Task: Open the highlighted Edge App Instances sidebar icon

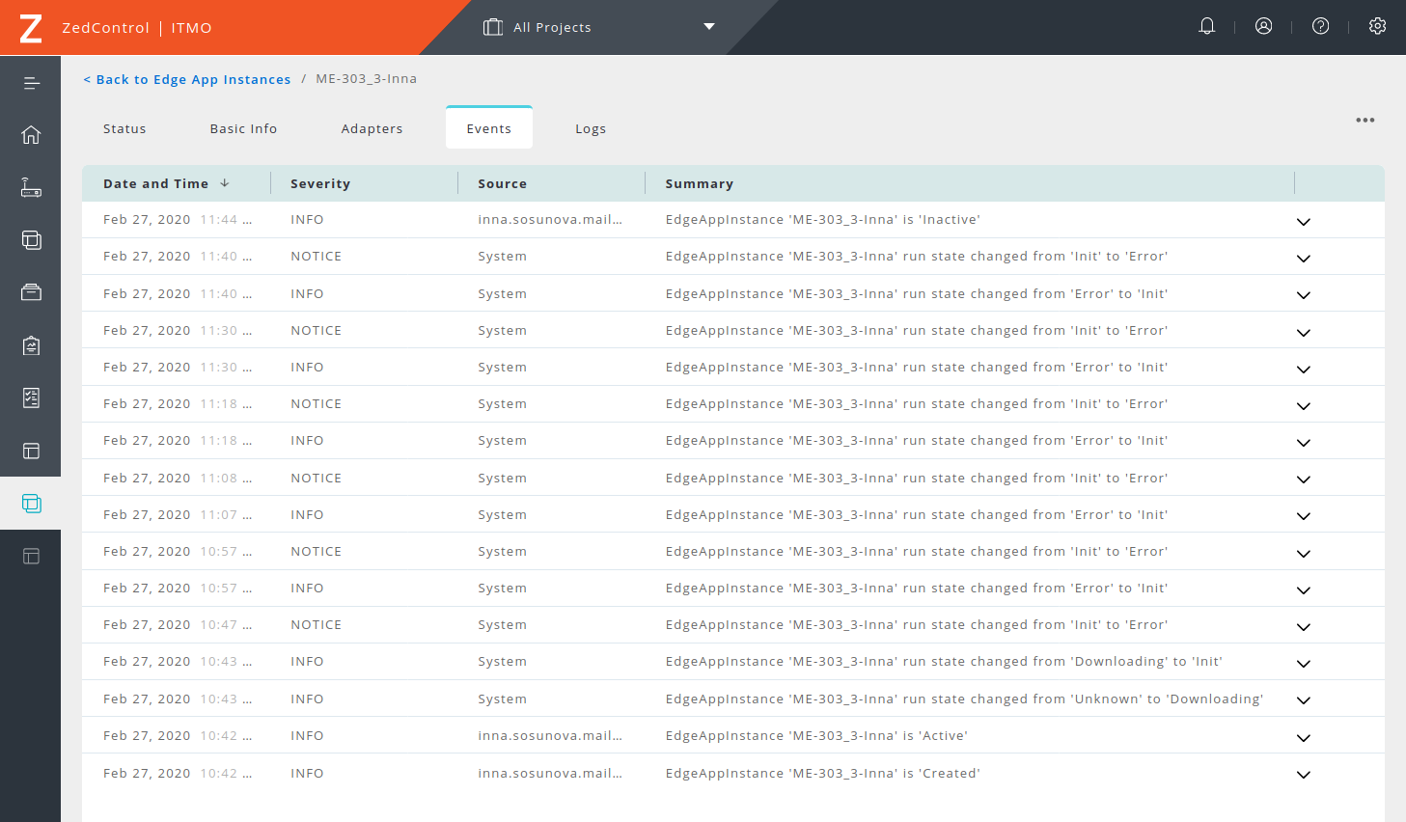Action: click(x=31, y=504)
